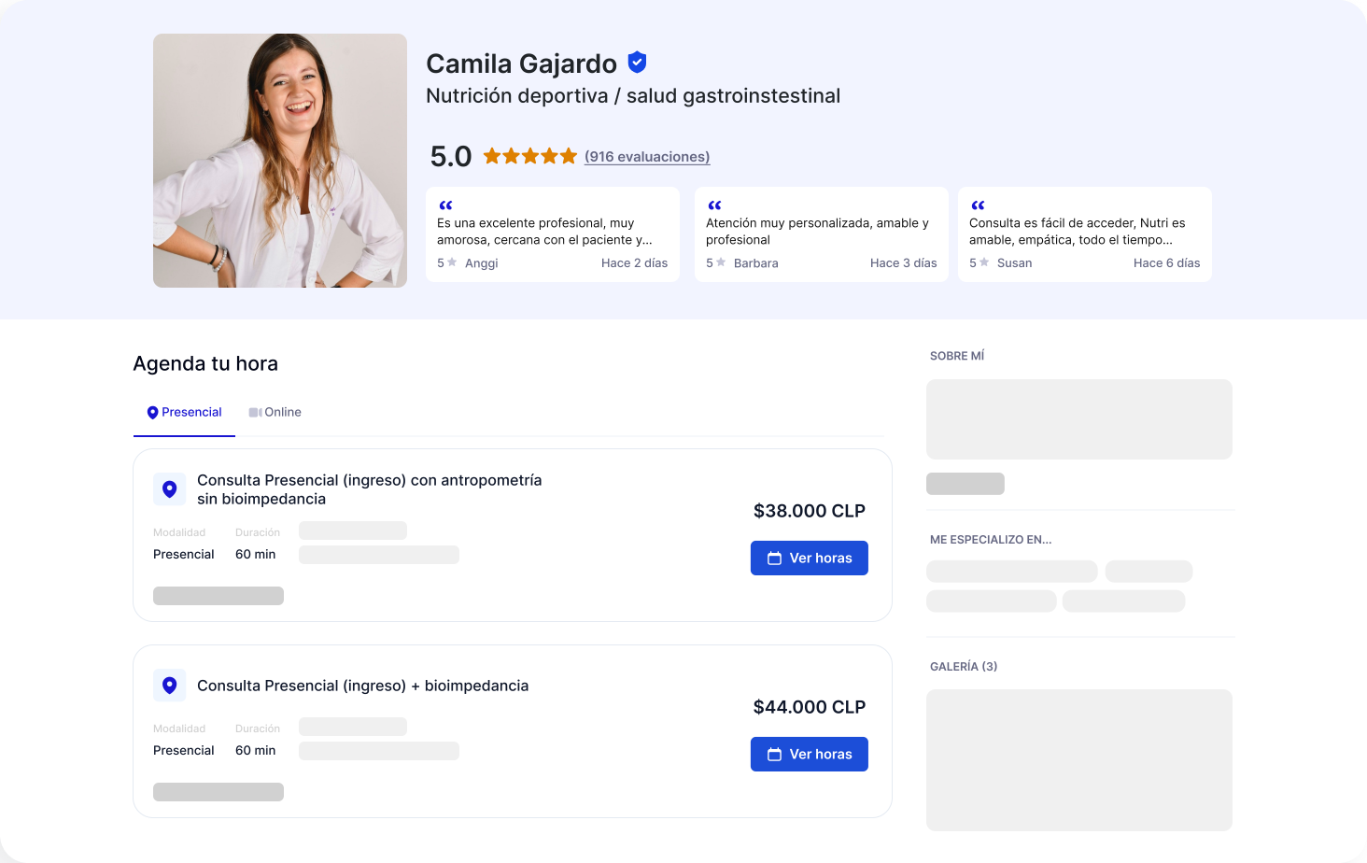Open Camila Gajardo's profile photo
The image size is (1367, 863).
tap(280, 161)
